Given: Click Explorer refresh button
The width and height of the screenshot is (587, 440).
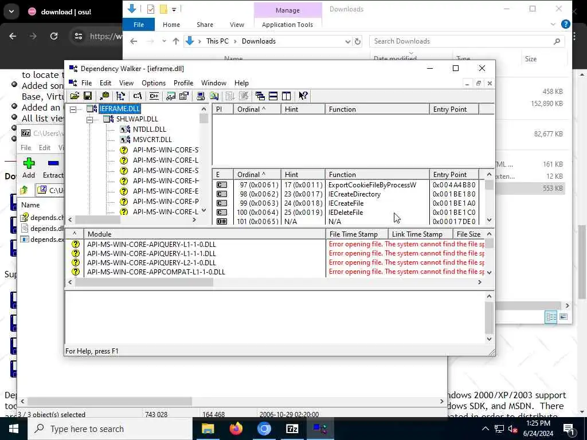Looking at the screenshot, I should (358, 41).
